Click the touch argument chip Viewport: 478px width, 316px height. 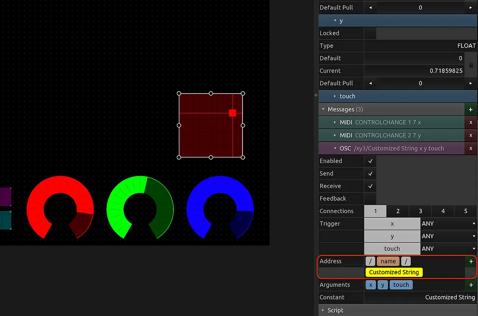coord(401,285)
